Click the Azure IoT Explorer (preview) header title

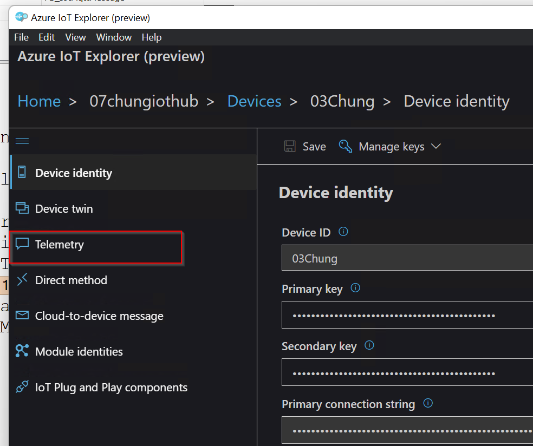click(x=111, y=56)
